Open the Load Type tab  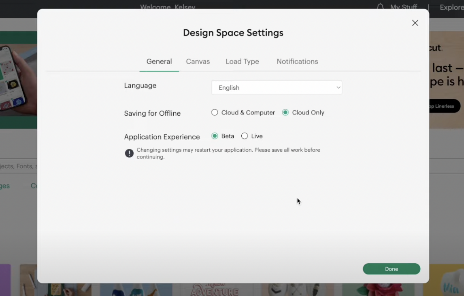242,61
